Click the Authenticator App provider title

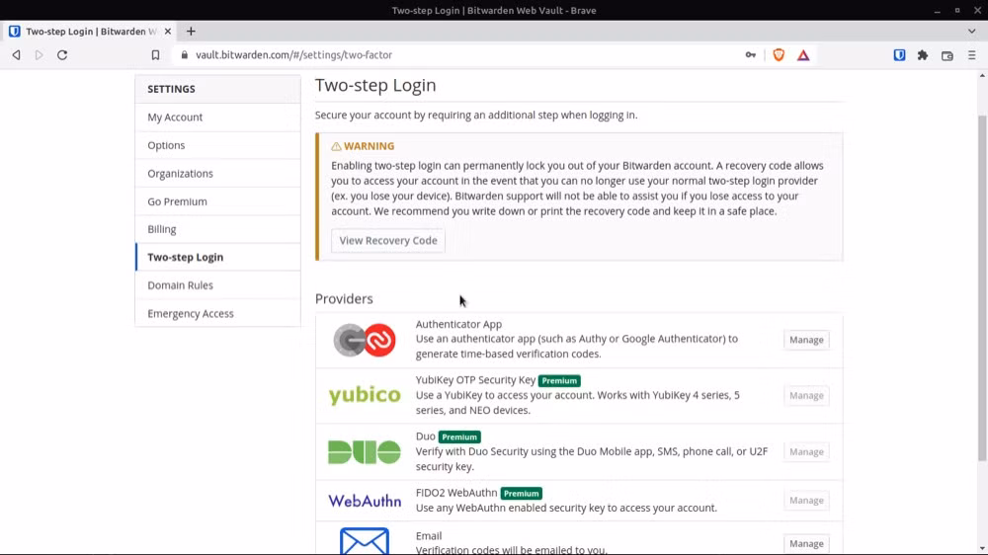pyautogui.click(x=458, y=324)
